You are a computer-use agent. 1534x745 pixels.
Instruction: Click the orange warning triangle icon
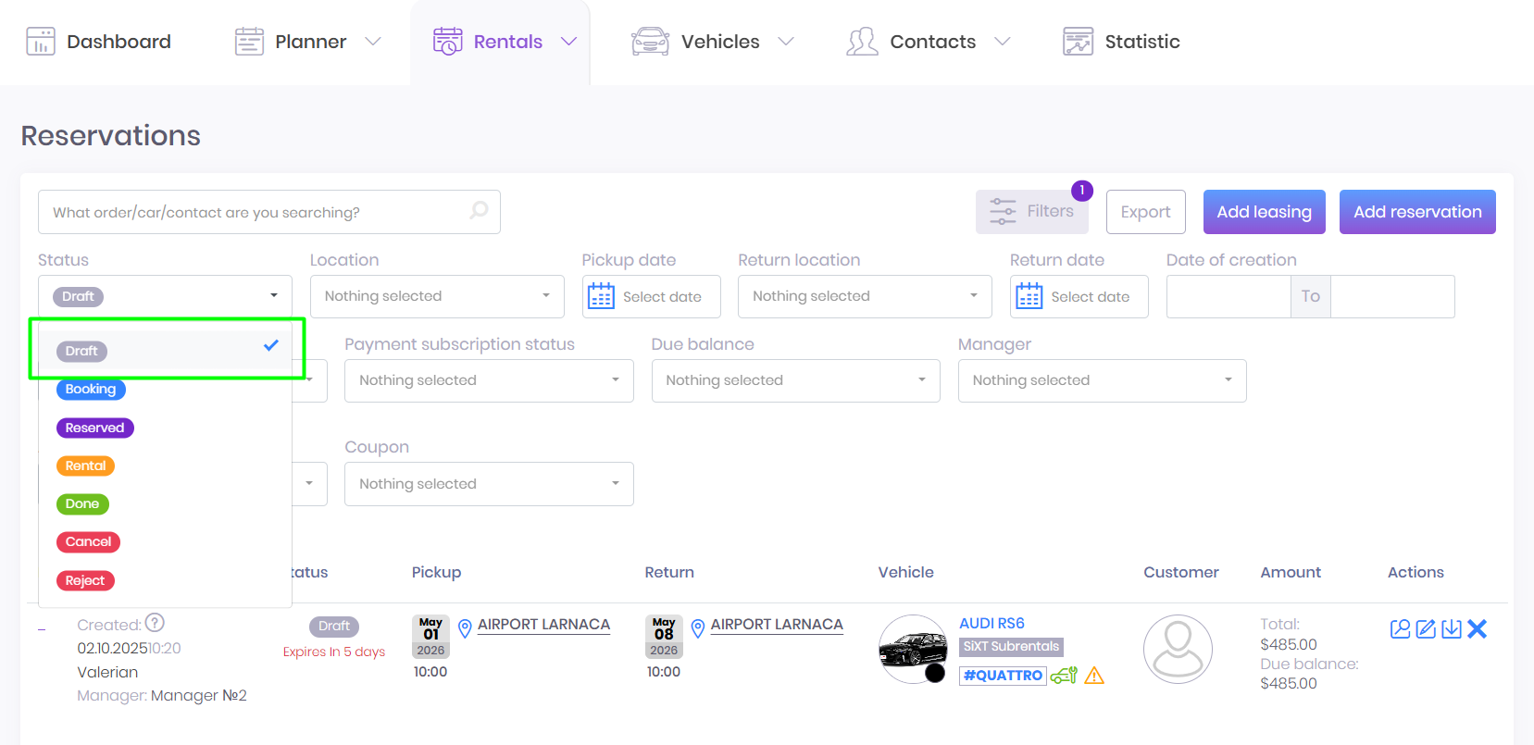click(x=1094, y=676)
